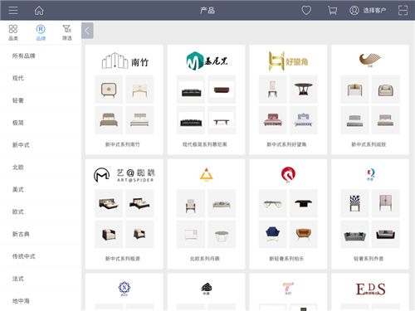Click the 选择客户 user icon
Viewport: 415px width, 311px height.
coord(354,11)
